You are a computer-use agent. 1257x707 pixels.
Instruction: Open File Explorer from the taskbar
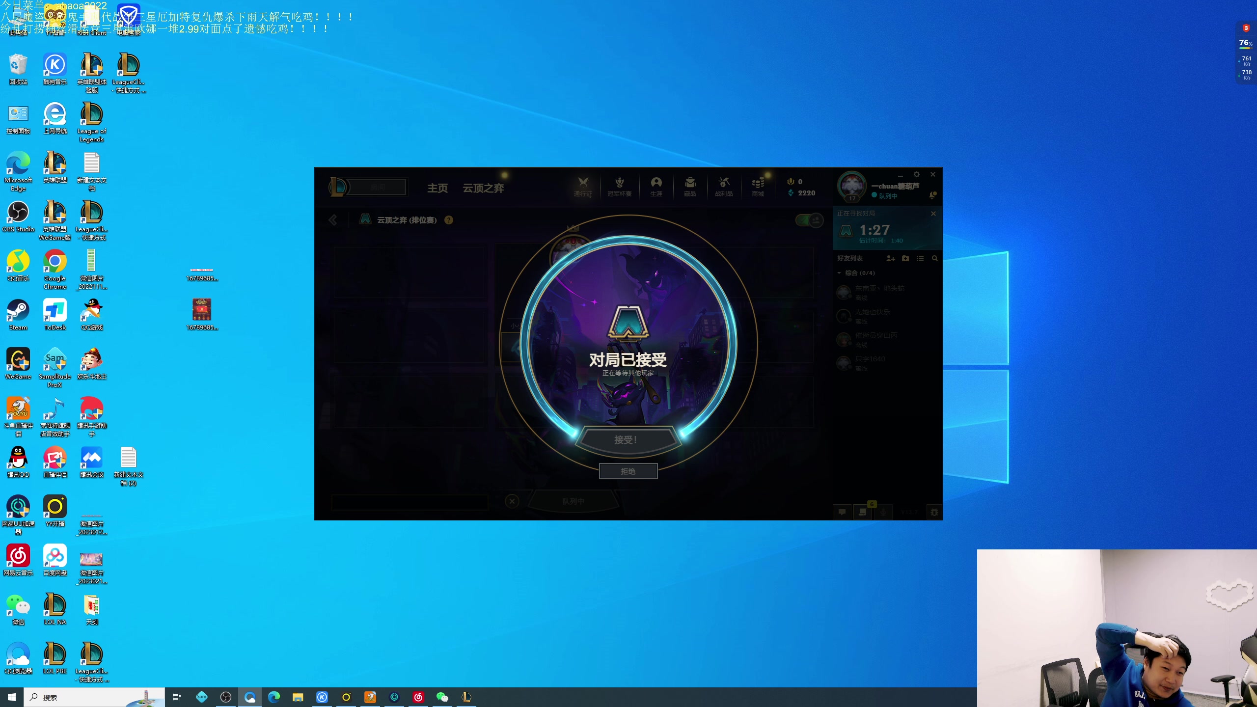coord(298,697)
